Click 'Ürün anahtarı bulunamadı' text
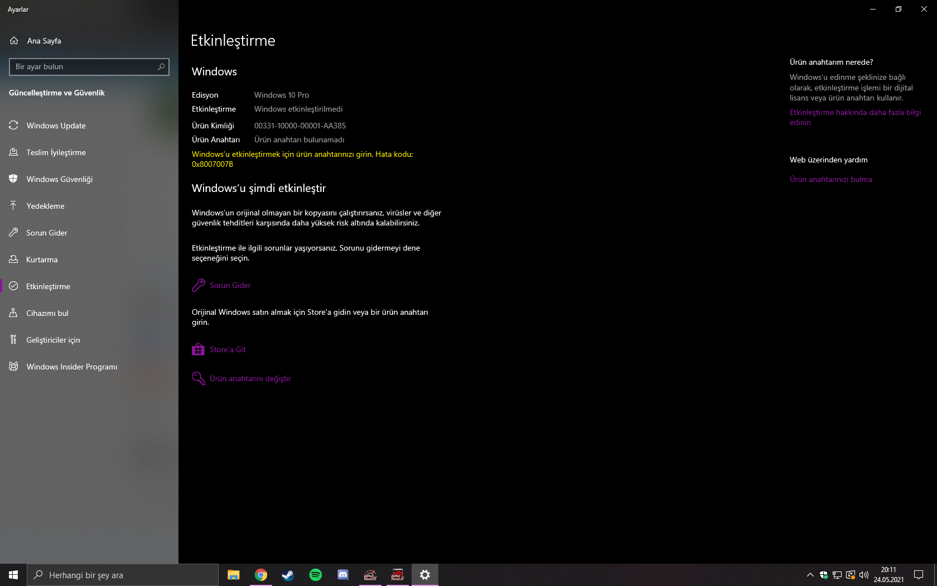The width and height of the screenshot is (937, 586). [300, 140]
